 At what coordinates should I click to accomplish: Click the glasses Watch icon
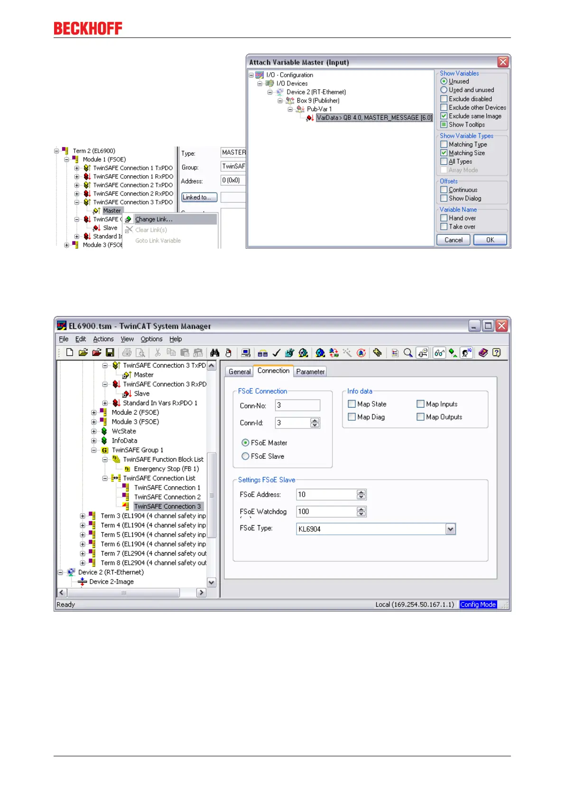(x=439, y=353)
